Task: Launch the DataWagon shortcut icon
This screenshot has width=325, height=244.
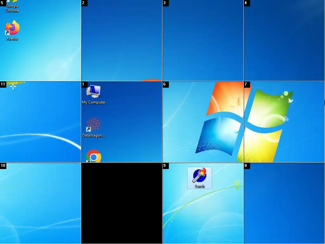Action: tap(94, 127)
